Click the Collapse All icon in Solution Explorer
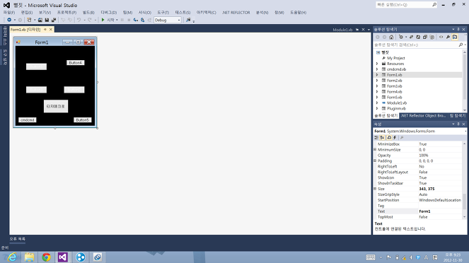Screen dimensions: 469x263 pos(425,37)
